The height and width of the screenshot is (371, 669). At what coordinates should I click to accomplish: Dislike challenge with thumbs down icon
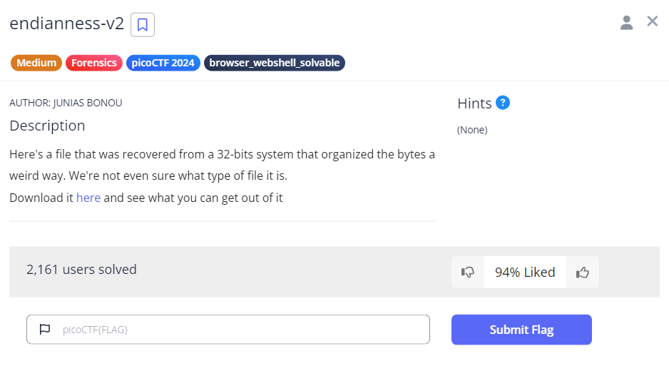click(468, 272)
